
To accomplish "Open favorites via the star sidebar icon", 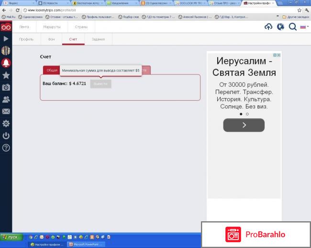I will [x=6, y=75].
